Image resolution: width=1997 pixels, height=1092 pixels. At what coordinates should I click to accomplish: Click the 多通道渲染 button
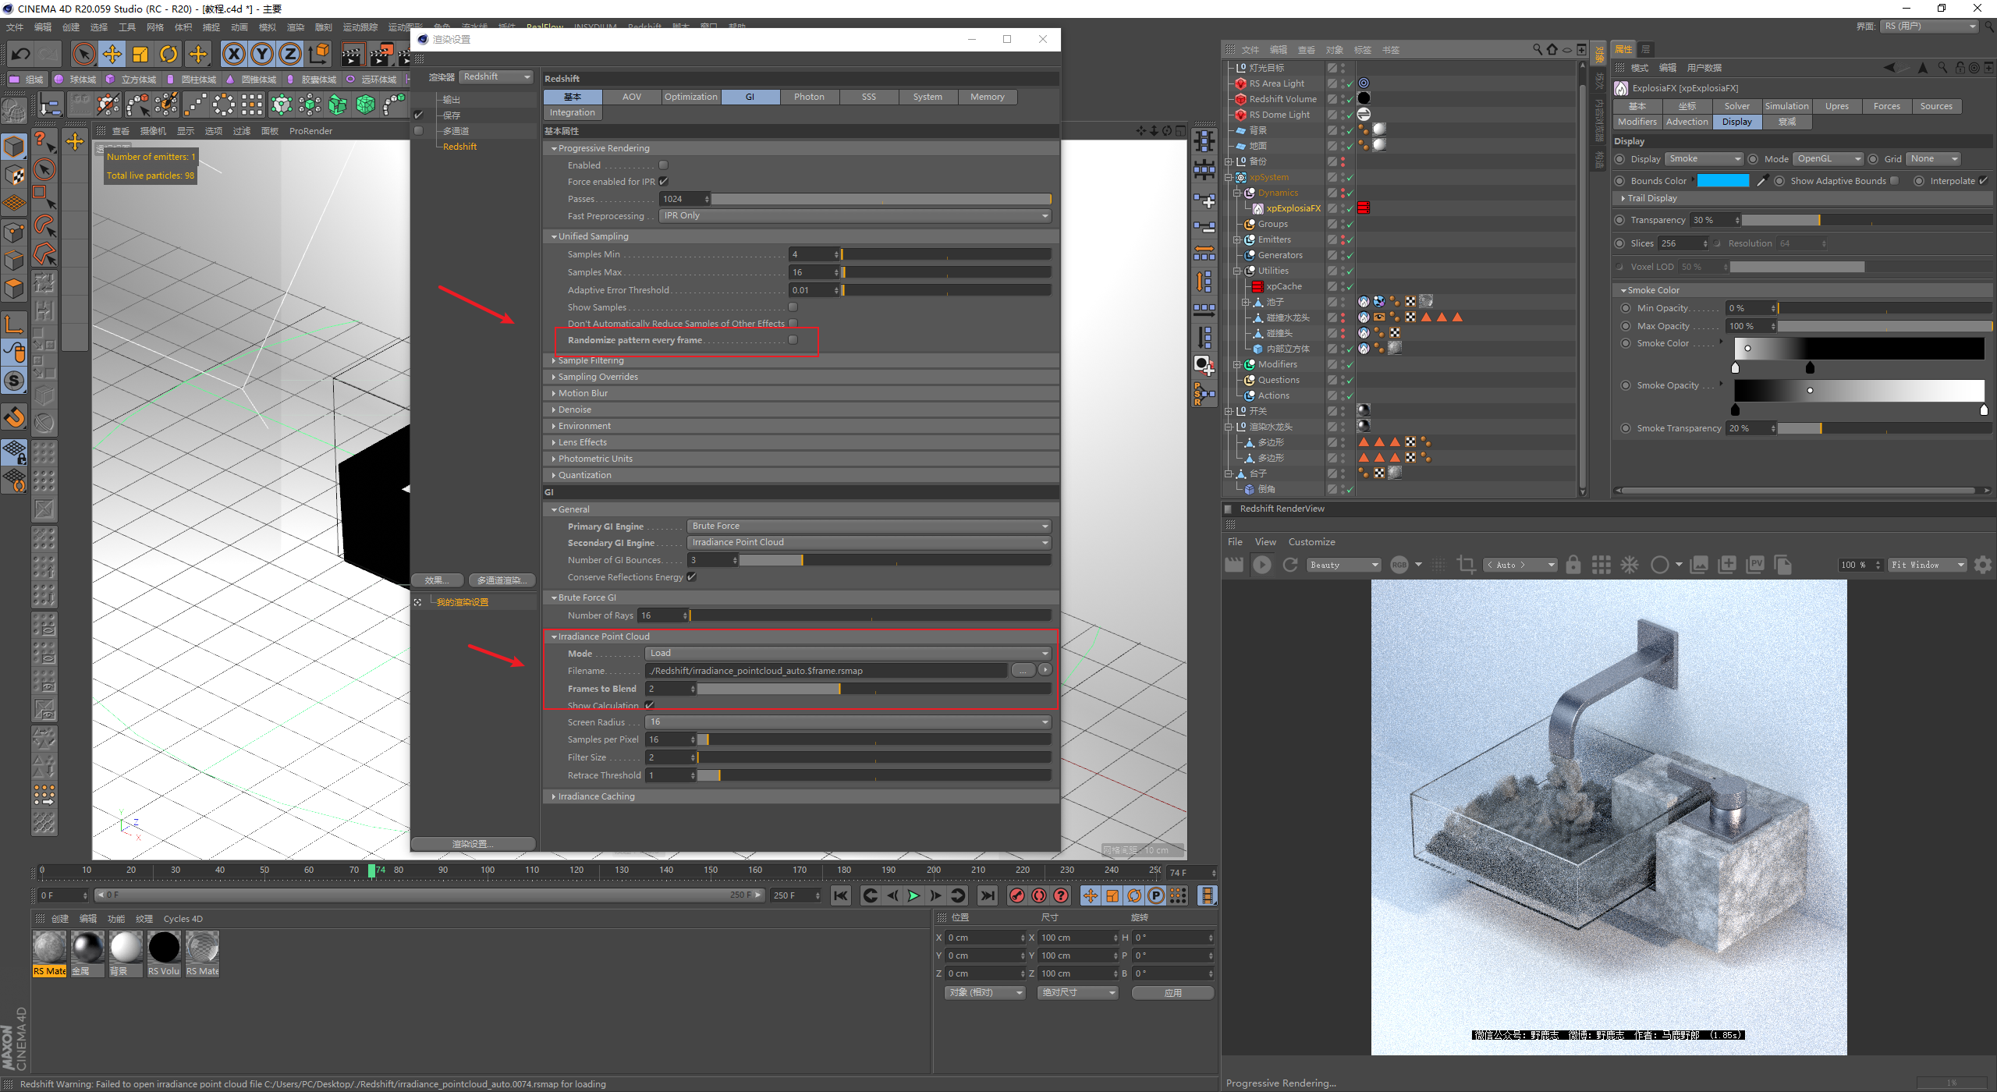tap(502, 580)
